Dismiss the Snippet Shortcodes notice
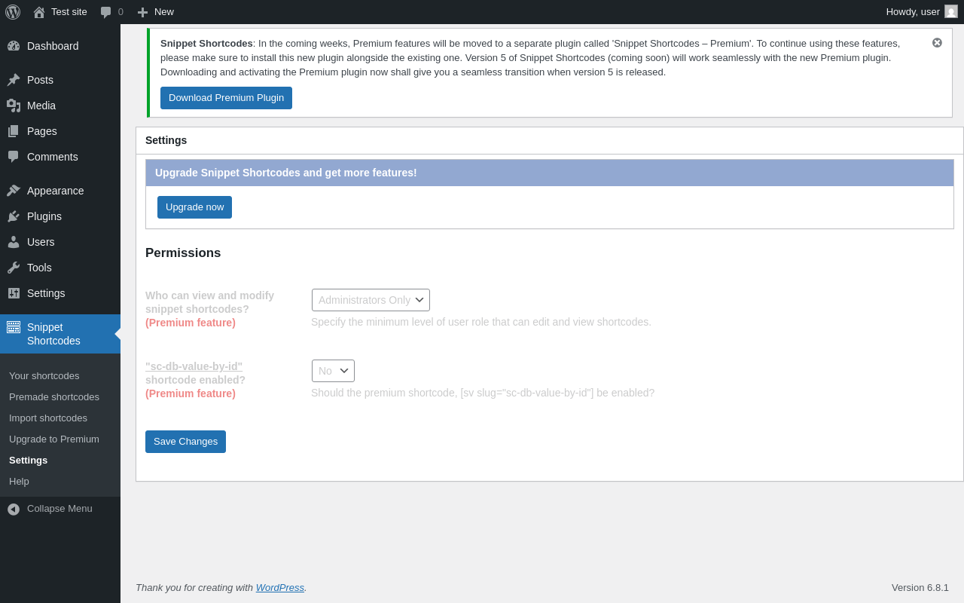This screenshot has height=603, width=964. [937, 43]
